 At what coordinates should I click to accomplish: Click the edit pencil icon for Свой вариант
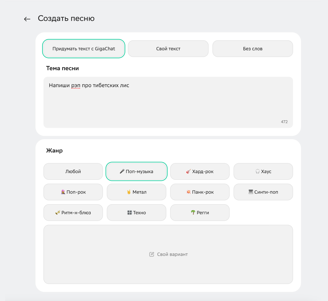(x=152, y=254)
